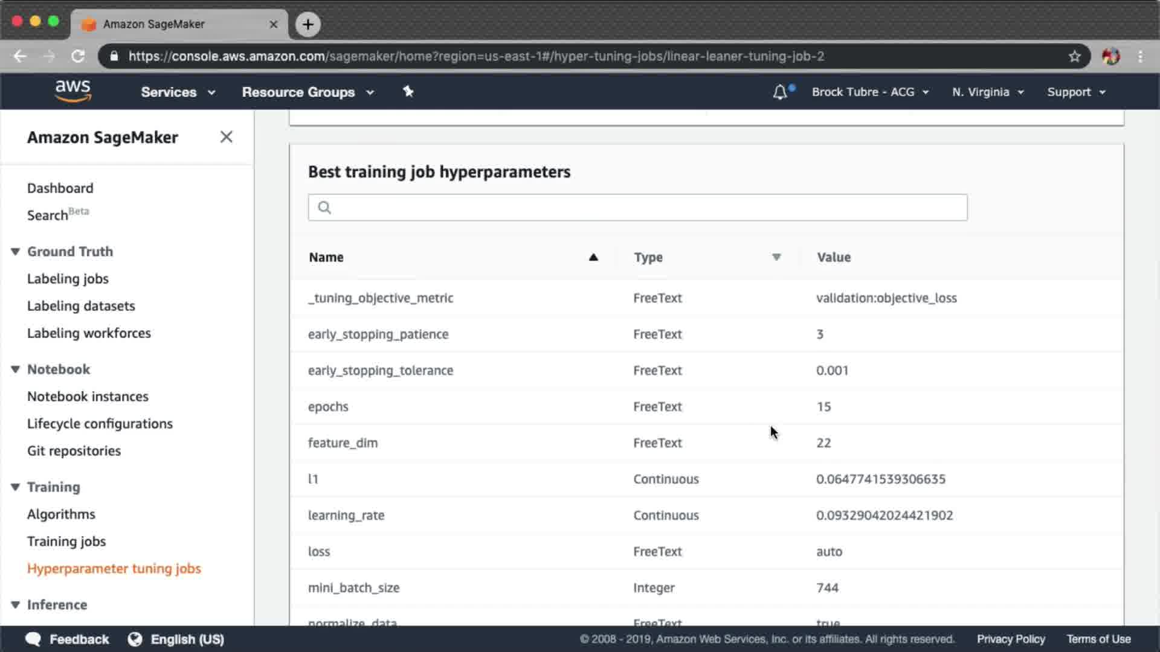Screen dimensions: 1160x652
Task: Open Notebook instances in sidebar
Action: 88,396
